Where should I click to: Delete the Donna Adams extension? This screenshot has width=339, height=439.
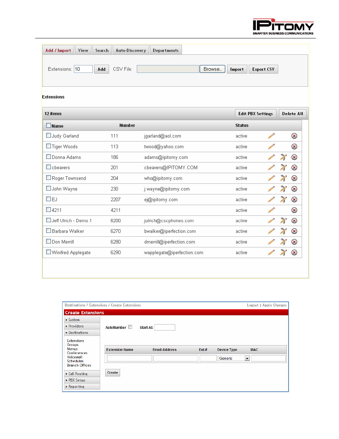point(294,157)
